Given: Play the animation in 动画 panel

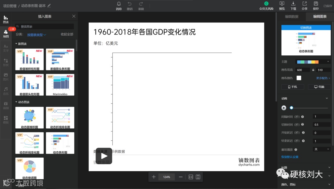Looking at the screenshot, I should point(284,108).
